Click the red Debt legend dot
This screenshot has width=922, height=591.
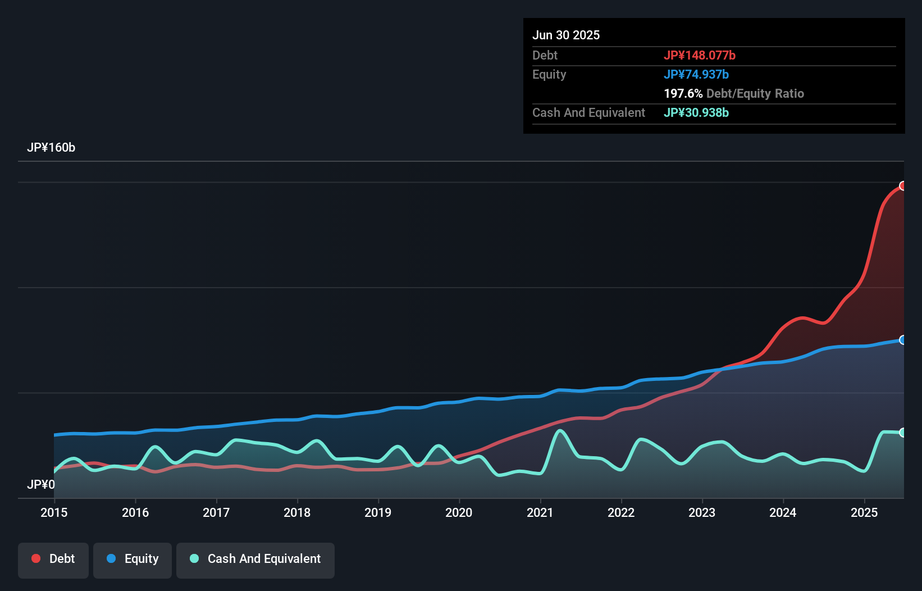coord(35,558)
